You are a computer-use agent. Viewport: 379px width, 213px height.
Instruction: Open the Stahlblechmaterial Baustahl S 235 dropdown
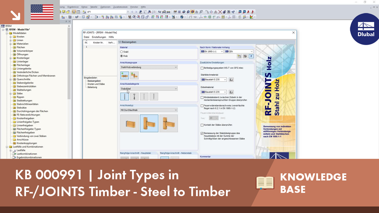pos(214,80)
